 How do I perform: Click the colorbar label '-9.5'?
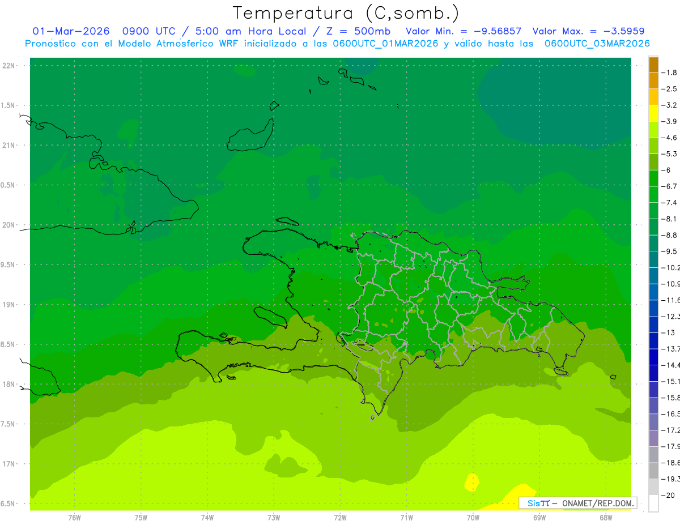(x=670, y=251)
